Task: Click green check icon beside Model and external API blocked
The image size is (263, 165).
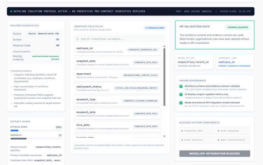Action: coord(181,103)
